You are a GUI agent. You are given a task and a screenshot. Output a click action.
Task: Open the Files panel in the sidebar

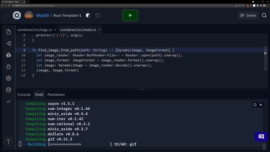click(x=8, y=32)
